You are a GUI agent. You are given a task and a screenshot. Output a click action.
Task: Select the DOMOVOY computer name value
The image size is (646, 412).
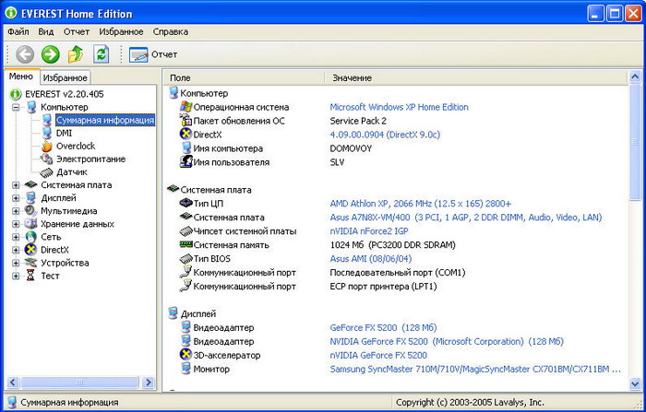coord(351,148)
